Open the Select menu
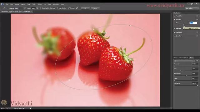This screenshot has height=112, width=200. pyautogui.click(x=34, y=4)
